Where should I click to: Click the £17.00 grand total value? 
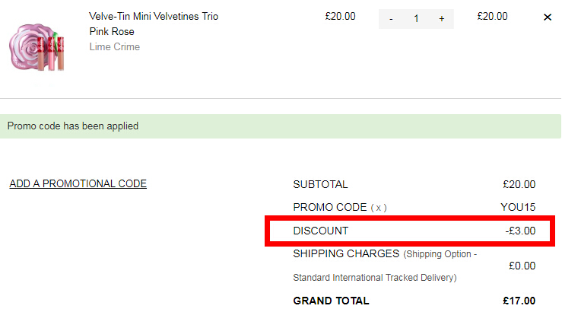[x=519, y=301]
